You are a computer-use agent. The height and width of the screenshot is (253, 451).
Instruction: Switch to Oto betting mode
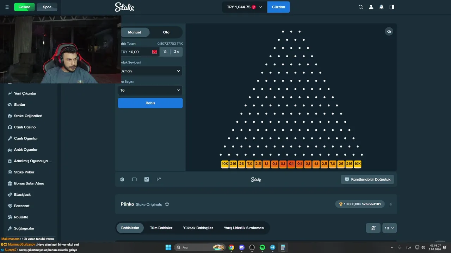(166, 32)
